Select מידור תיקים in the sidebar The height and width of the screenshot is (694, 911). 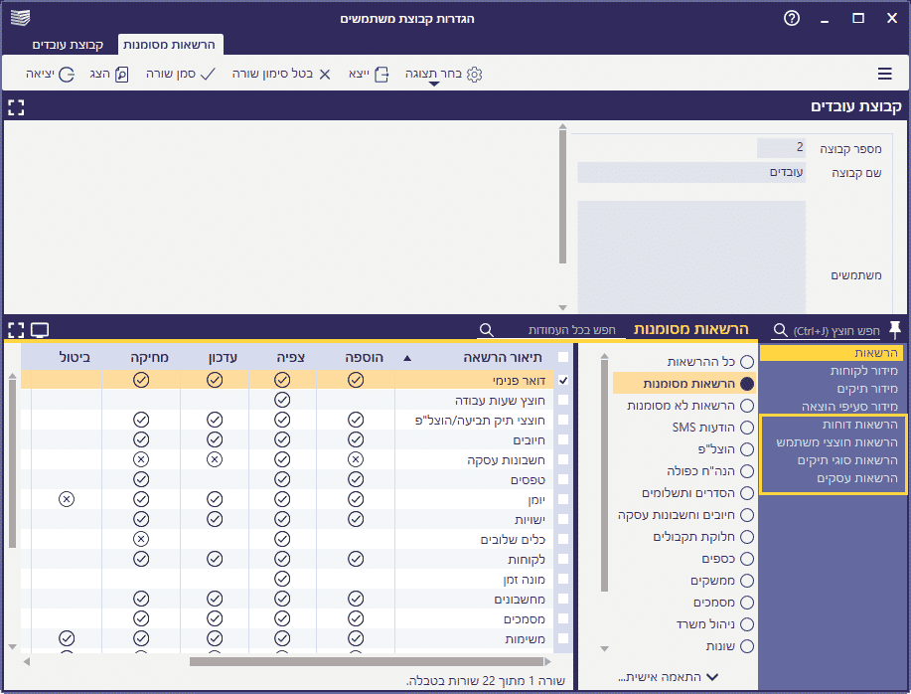pos(867,389)
